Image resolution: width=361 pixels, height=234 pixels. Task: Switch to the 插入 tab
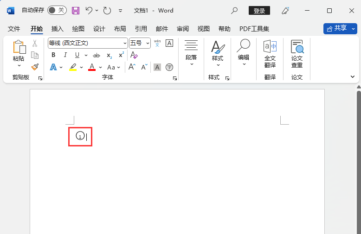coord(58,29)
